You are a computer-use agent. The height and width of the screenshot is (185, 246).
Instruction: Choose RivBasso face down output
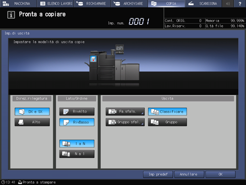(77, 122)
